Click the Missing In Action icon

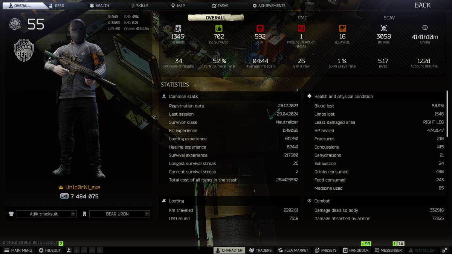point(301,28)
